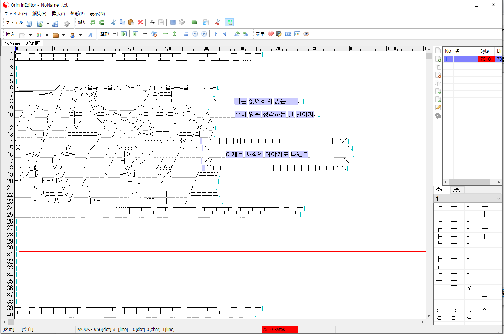Toggle the eye preview icon
The image size is (504, 334).
tap(306, 34)
